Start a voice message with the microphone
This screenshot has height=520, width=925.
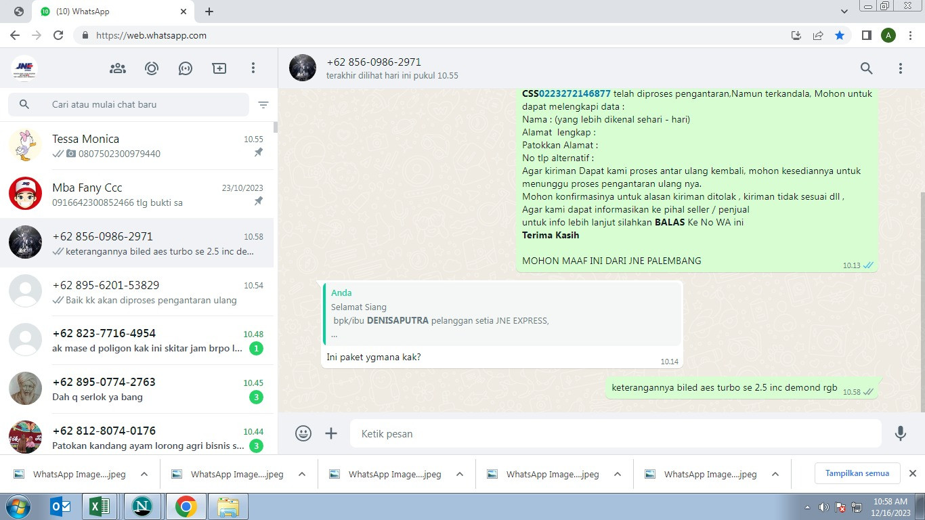(x=901, y=433)
